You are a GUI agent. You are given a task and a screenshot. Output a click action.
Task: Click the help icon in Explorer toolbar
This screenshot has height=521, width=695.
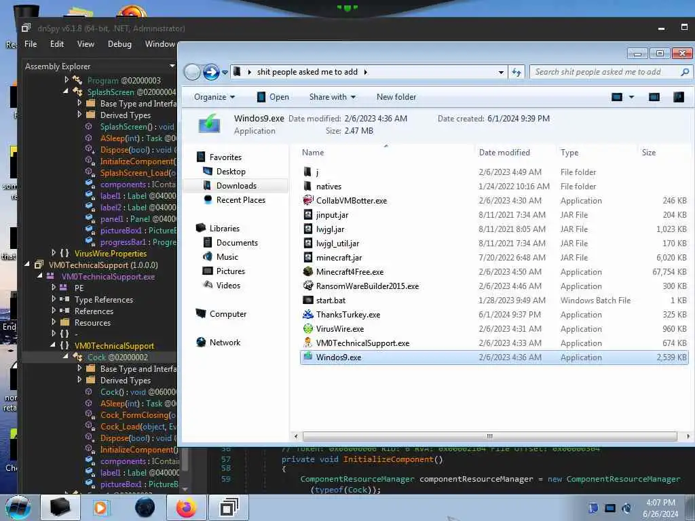pos(679,97)
